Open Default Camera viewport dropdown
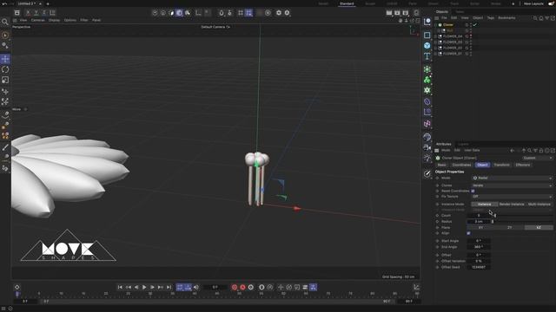Screen dimensions: 556x312 coord(215,27)
